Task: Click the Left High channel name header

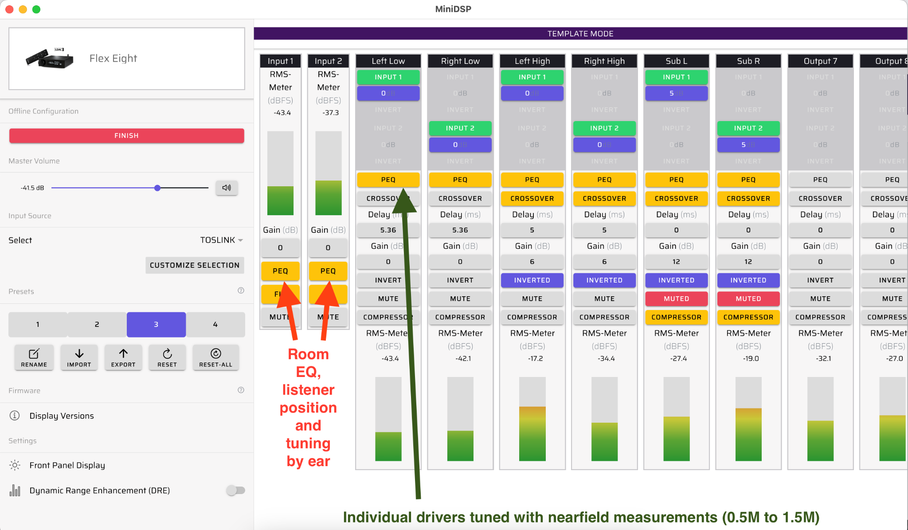Action: [532, 61]
